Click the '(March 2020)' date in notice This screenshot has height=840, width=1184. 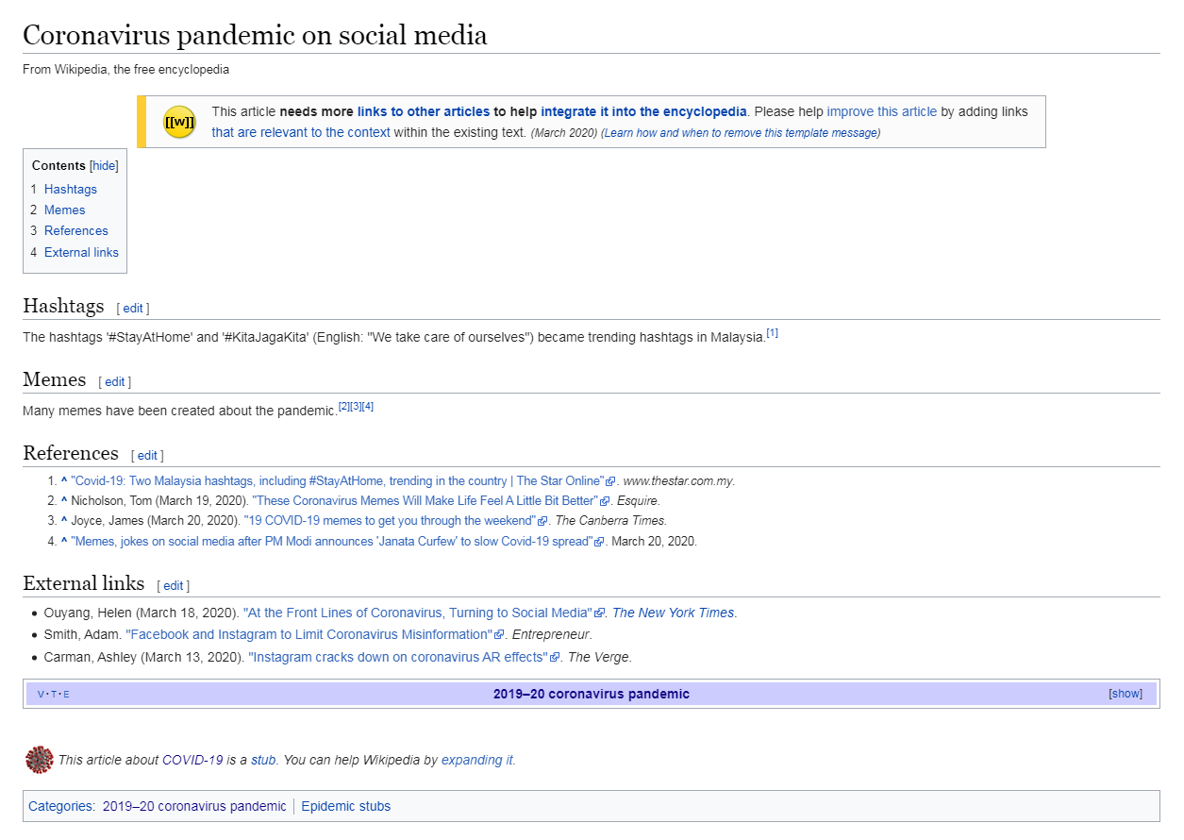[x=564, y=133]
